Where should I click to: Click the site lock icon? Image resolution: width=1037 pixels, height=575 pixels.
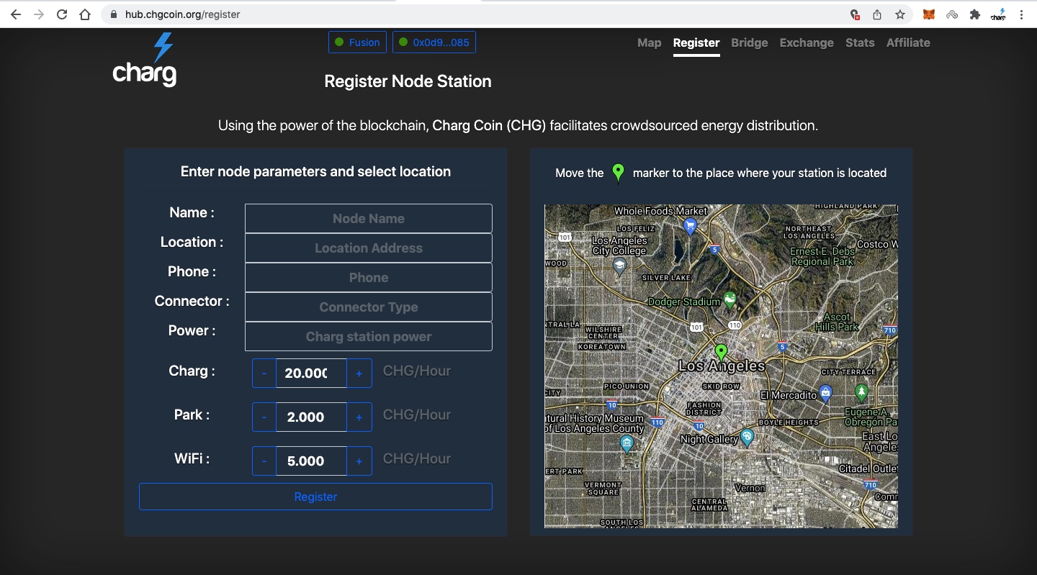114,14
